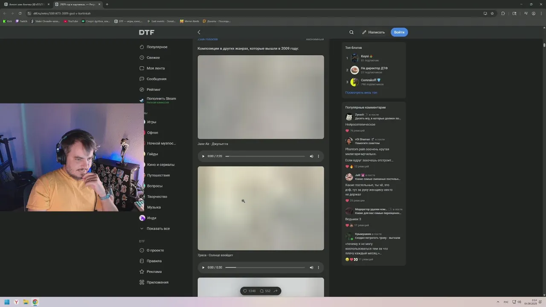Open Zyxsch's comment Нейросетепическое

360,125
